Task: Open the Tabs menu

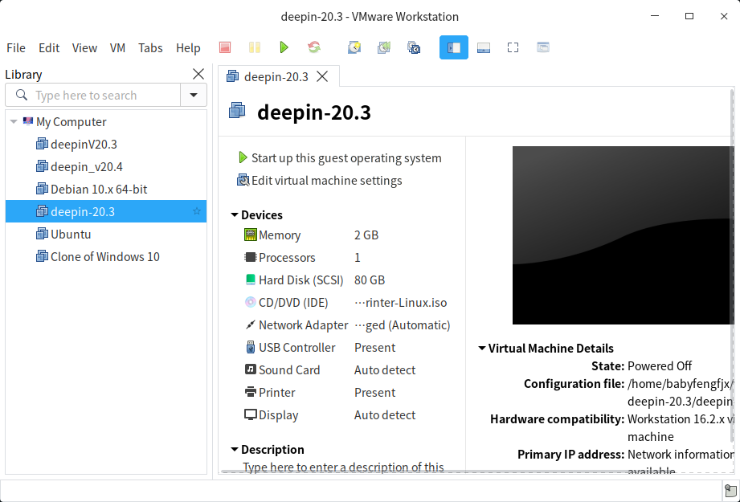Action: click(150, 48)
